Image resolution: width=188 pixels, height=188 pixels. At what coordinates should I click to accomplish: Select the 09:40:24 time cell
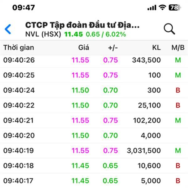pos(19,90)
